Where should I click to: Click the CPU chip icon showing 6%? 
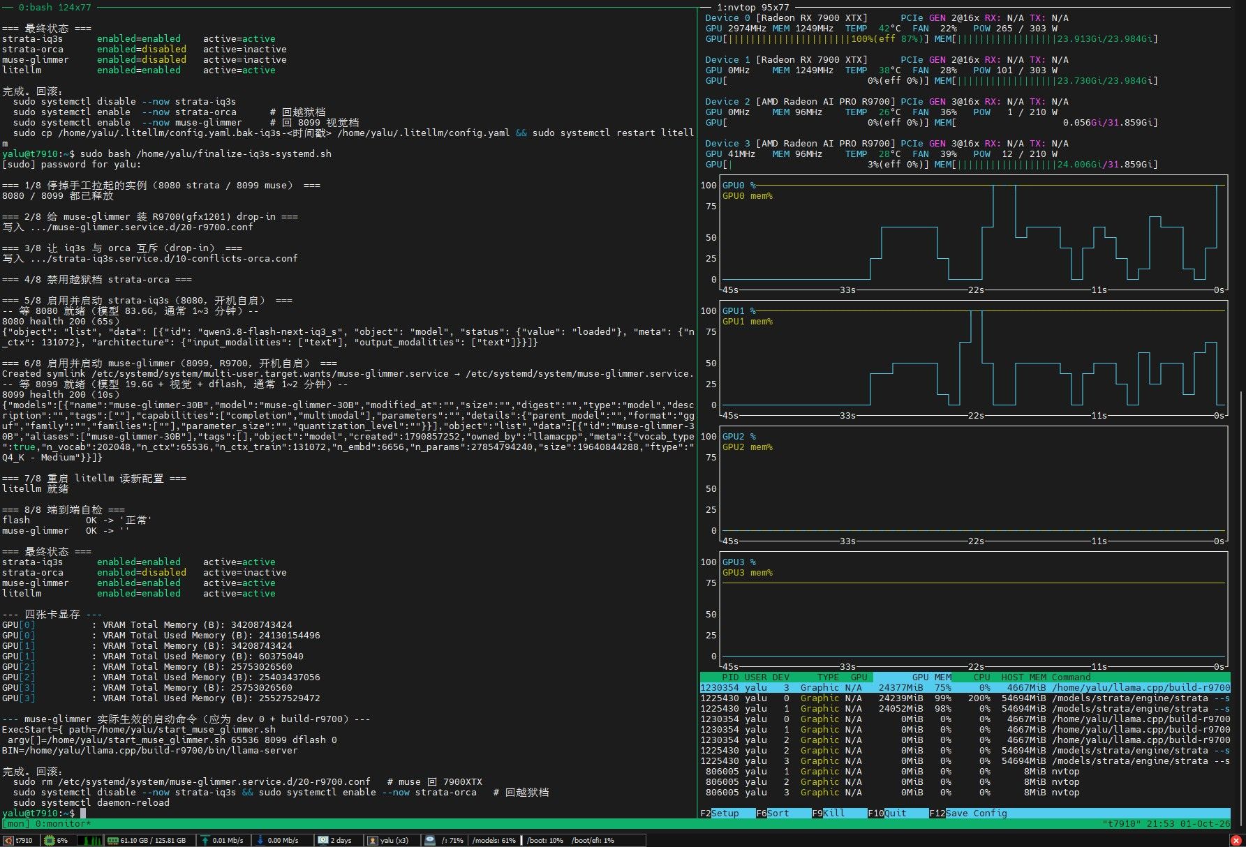(49, 840)
